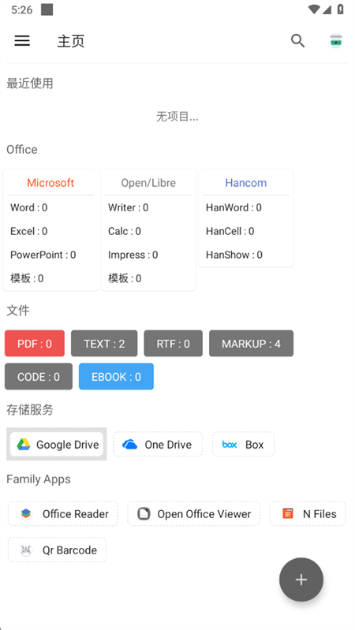Select the MARKUP : 4 file category
This screenshot has width=355, height=630.
click(252, 344)
